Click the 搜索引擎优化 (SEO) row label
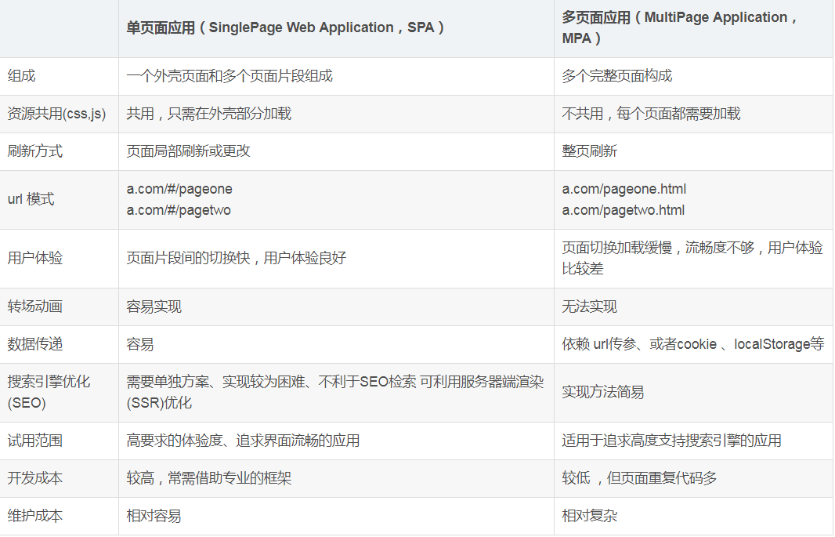Image resolution: width=835 pixels, height=537 pixels. [49, 392]
